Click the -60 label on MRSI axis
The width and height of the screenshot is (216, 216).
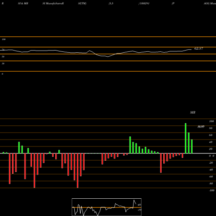[x=211, y=177]
